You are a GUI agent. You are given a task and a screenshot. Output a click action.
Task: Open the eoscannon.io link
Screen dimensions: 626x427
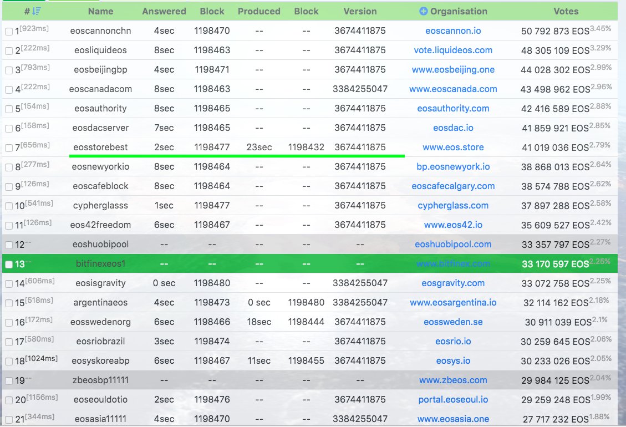click(x=453, y=30)
